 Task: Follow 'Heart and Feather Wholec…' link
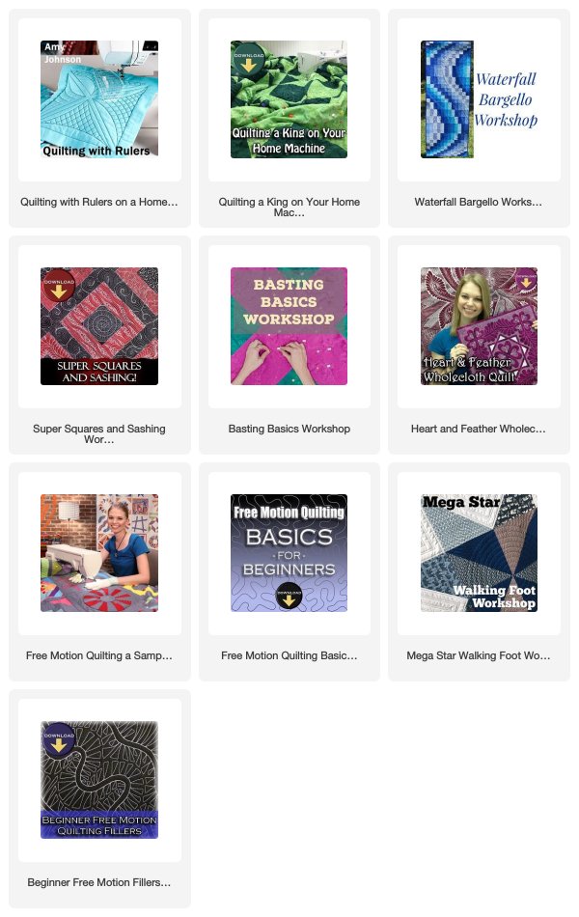pos(479,429)
